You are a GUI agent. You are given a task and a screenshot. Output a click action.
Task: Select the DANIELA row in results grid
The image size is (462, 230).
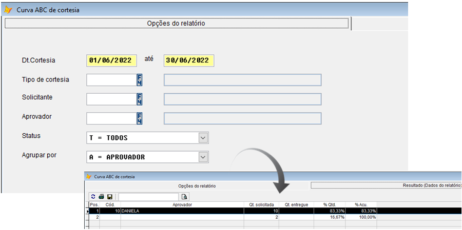pyautogui.click(x=182, y=211)
